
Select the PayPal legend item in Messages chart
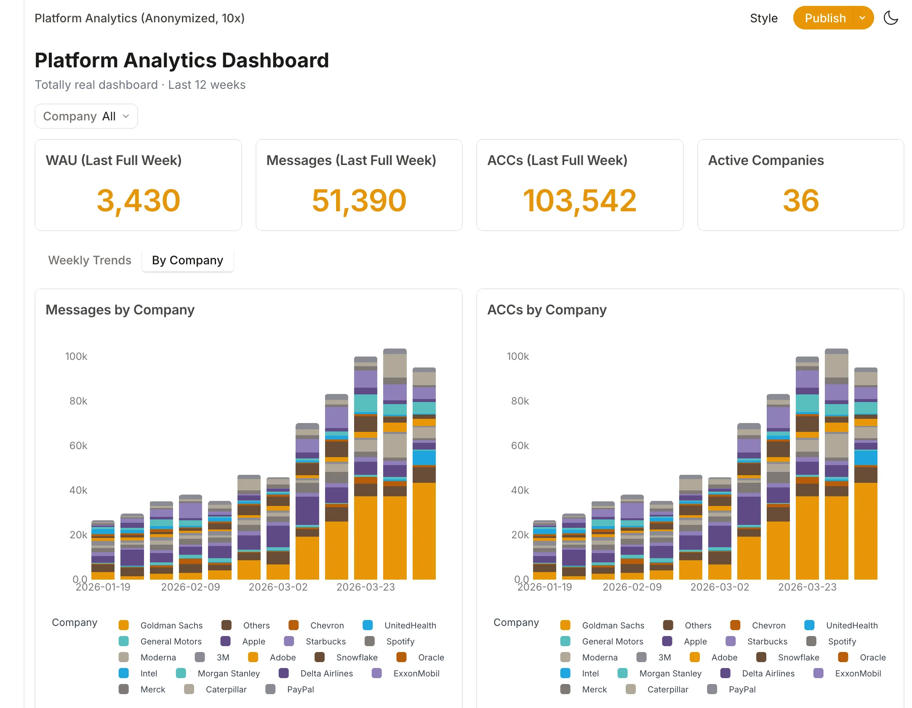pos(300,689)
